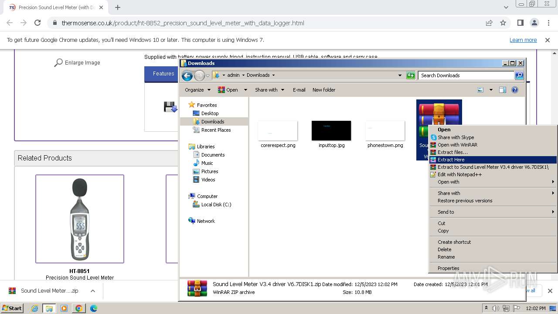
Task: Expand the view options dropdown arrow
Action: [491, 90]
